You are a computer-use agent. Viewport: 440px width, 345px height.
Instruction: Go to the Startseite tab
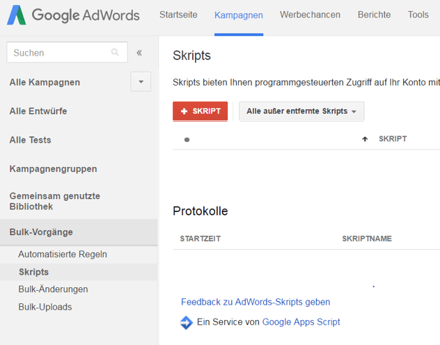pyautogui.click(x=178, y=15)
